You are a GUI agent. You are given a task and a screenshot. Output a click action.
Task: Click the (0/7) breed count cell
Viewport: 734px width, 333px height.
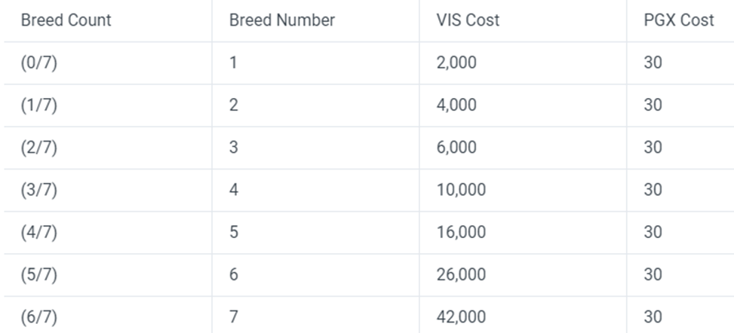(39, 63)
